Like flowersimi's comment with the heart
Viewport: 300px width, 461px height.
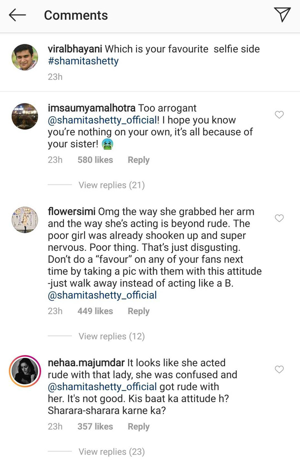pos(279,218)
